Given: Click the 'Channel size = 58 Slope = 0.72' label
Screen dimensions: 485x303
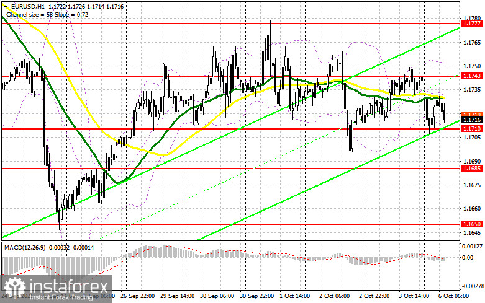Looking at the screenshot, I should 47,14.
